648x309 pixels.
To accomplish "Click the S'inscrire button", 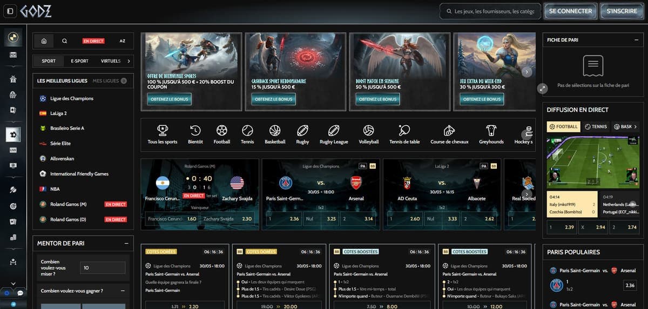I will (x=622, y=11).
